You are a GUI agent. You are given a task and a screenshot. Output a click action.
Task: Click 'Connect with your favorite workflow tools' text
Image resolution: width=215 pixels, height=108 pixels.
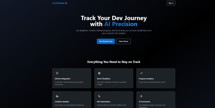click(x=112, y=105)
